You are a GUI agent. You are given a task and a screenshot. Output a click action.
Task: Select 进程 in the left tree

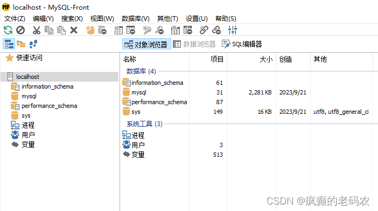[x=28, y=125]
